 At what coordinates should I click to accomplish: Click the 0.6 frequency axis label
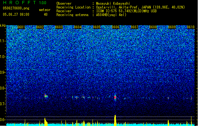click(3, 120)
